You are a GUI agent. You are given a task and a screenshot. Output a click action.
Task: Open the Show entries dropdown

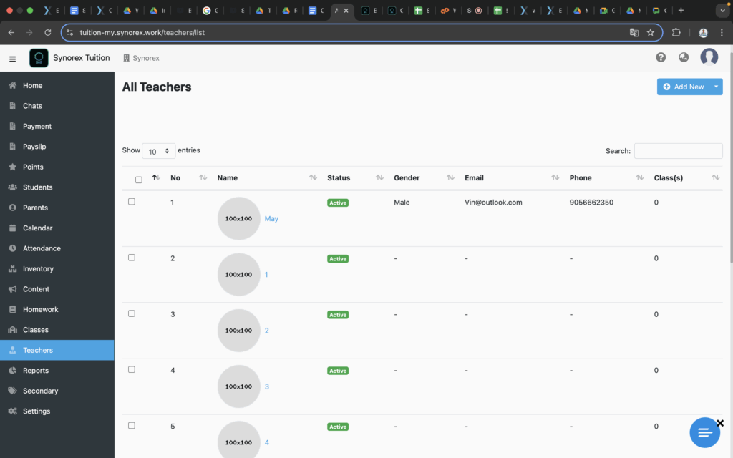pos(158,151)
